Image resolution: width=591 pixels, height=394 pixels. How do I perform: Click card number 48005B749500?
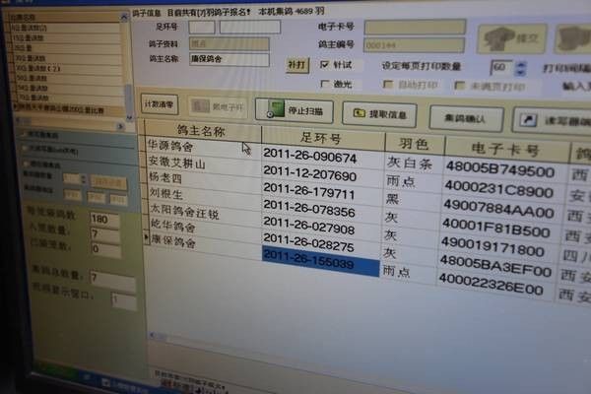(500, 168)
